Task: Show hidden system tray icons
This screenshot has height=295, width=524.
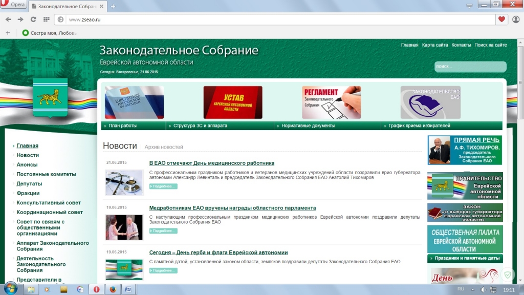Action: click(471, 289)
